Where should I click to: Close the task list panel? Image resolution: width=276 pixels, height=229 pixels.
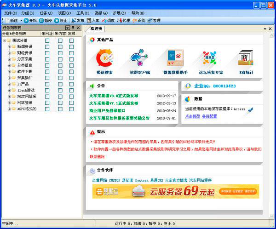point(78,28)
